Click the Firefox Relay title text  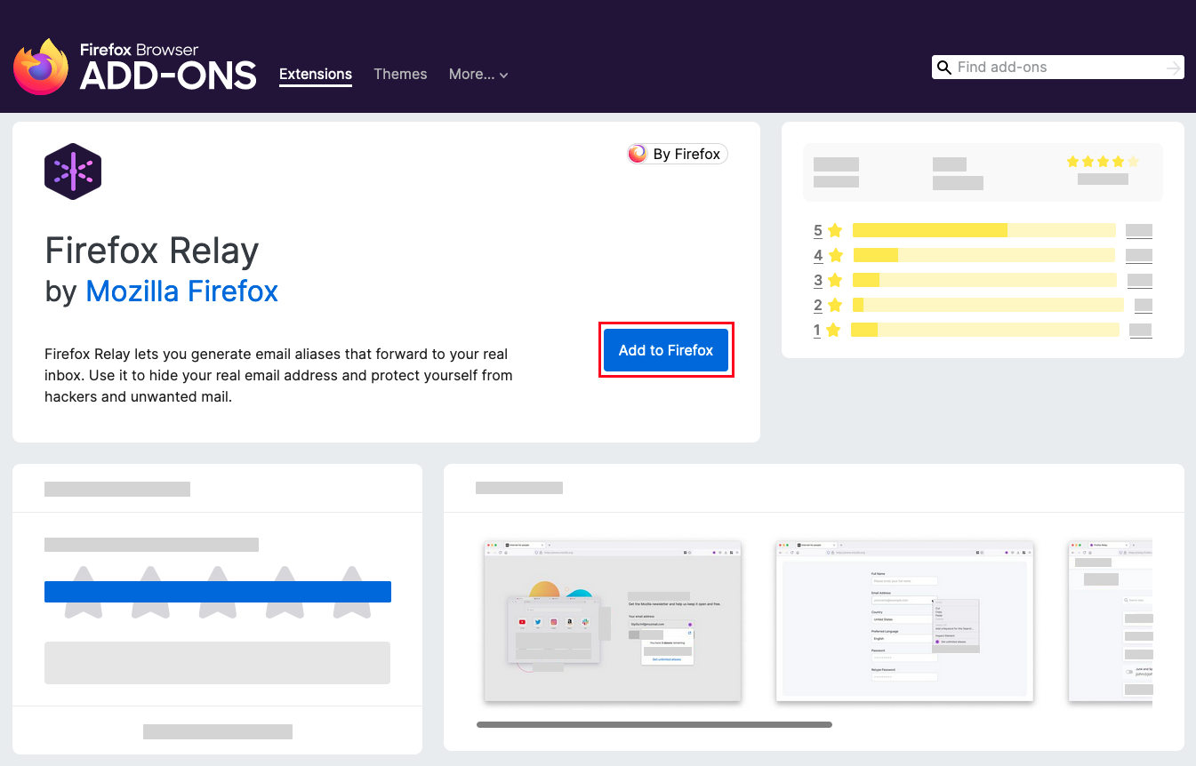152,251
